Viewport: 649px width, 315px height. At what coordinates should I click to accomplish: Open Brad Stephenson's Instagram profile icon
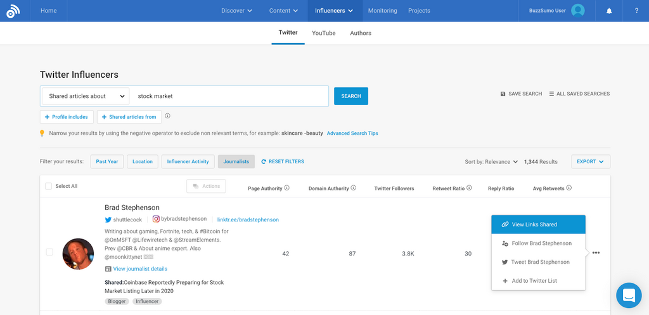pyautogui.click(x=156, y=219)
